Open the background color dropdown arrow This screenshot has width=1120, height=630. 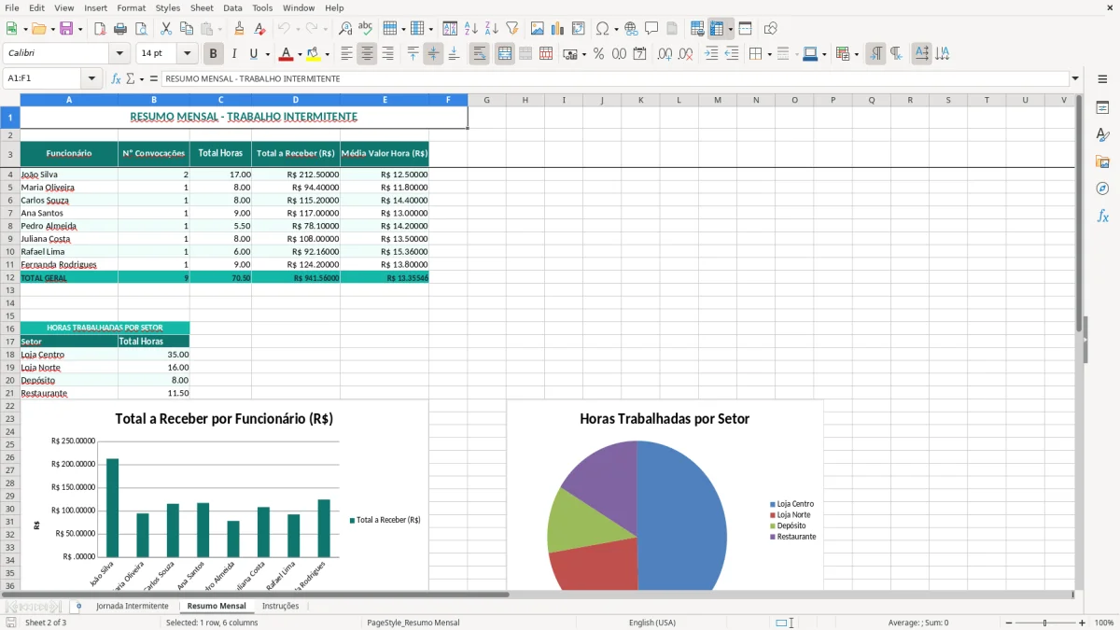click(x=328, y=54)
